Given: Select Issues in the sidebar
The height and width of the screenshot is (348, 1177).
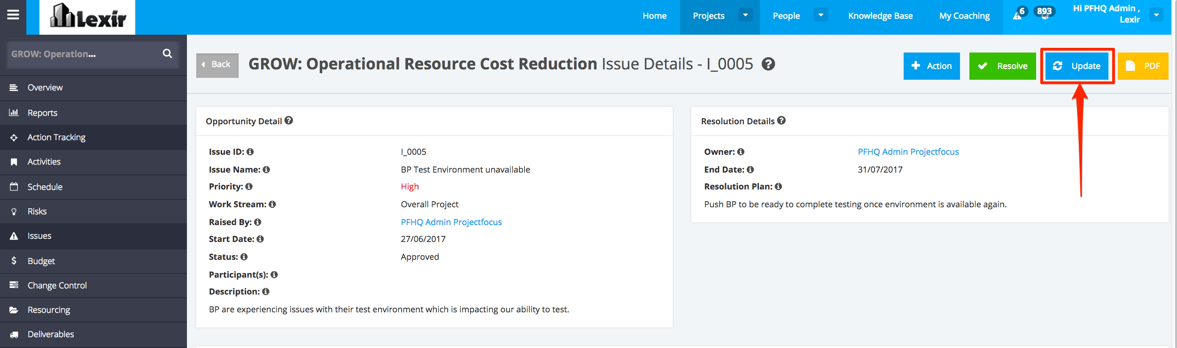Looking at the screenshot, I should (93, 236).
